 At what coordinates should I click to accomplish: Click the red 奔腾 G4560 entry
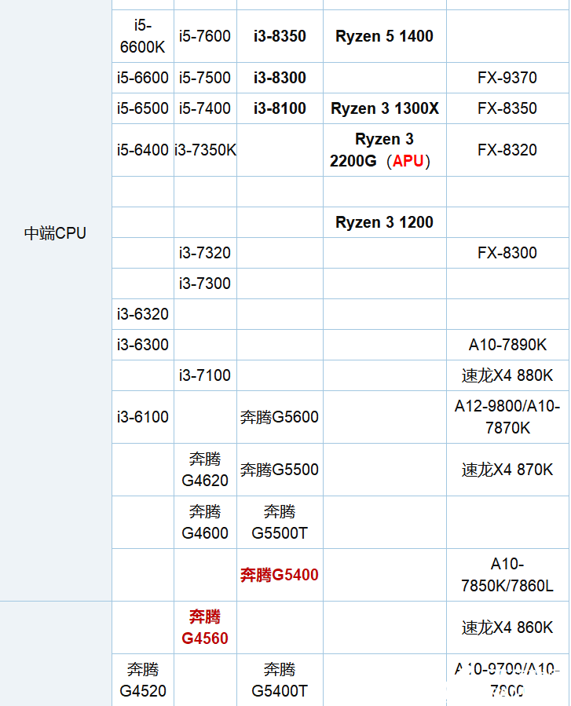point(205,627)
